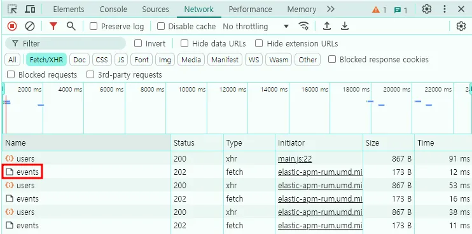The image size is (472, 234).
Task: Select the Fetch/XHR type filter
Action: click(x=46, y=60)
